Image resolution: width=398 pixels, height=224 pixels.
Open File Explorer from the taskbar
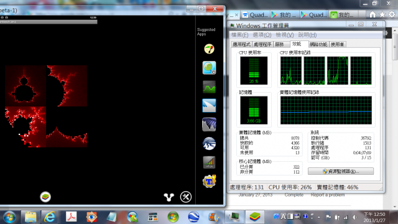click(30, 217)
